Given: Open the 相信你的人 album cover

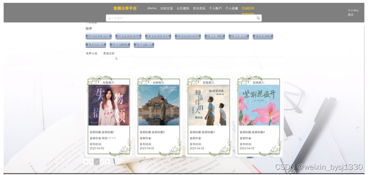Looking at the screenshot, I should tap(209, 105).
